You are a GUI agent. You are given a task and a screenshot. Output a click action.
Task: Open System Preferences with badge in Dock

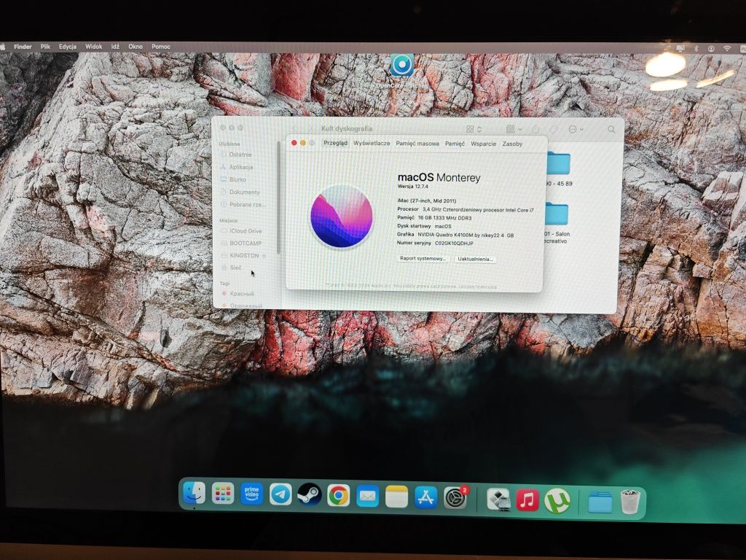click(455, 497)
